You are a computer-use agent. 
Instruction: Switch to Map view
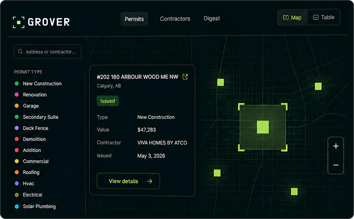[292, 18]
